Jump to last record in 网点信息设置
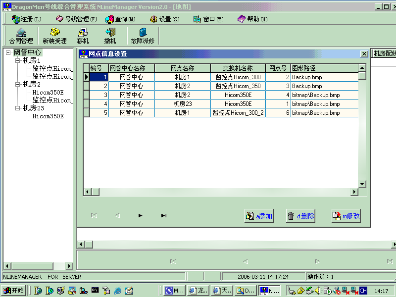This screenshot has height=297, width=396. [164, 216]
